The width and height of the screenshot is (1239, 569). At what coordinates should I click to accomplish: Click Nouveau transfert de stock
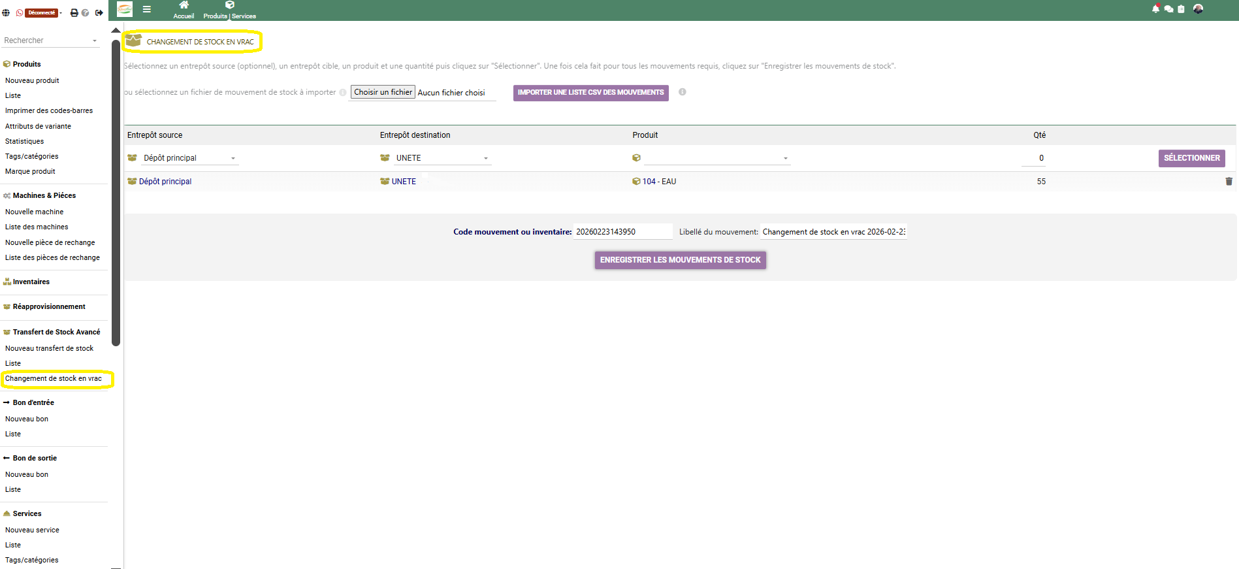click(x=49, y=348)
